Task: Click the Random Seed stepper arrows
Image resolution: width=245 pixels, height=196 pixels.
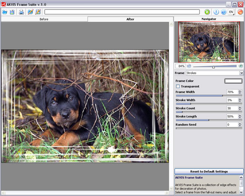Action: click(x=240, y=125)
